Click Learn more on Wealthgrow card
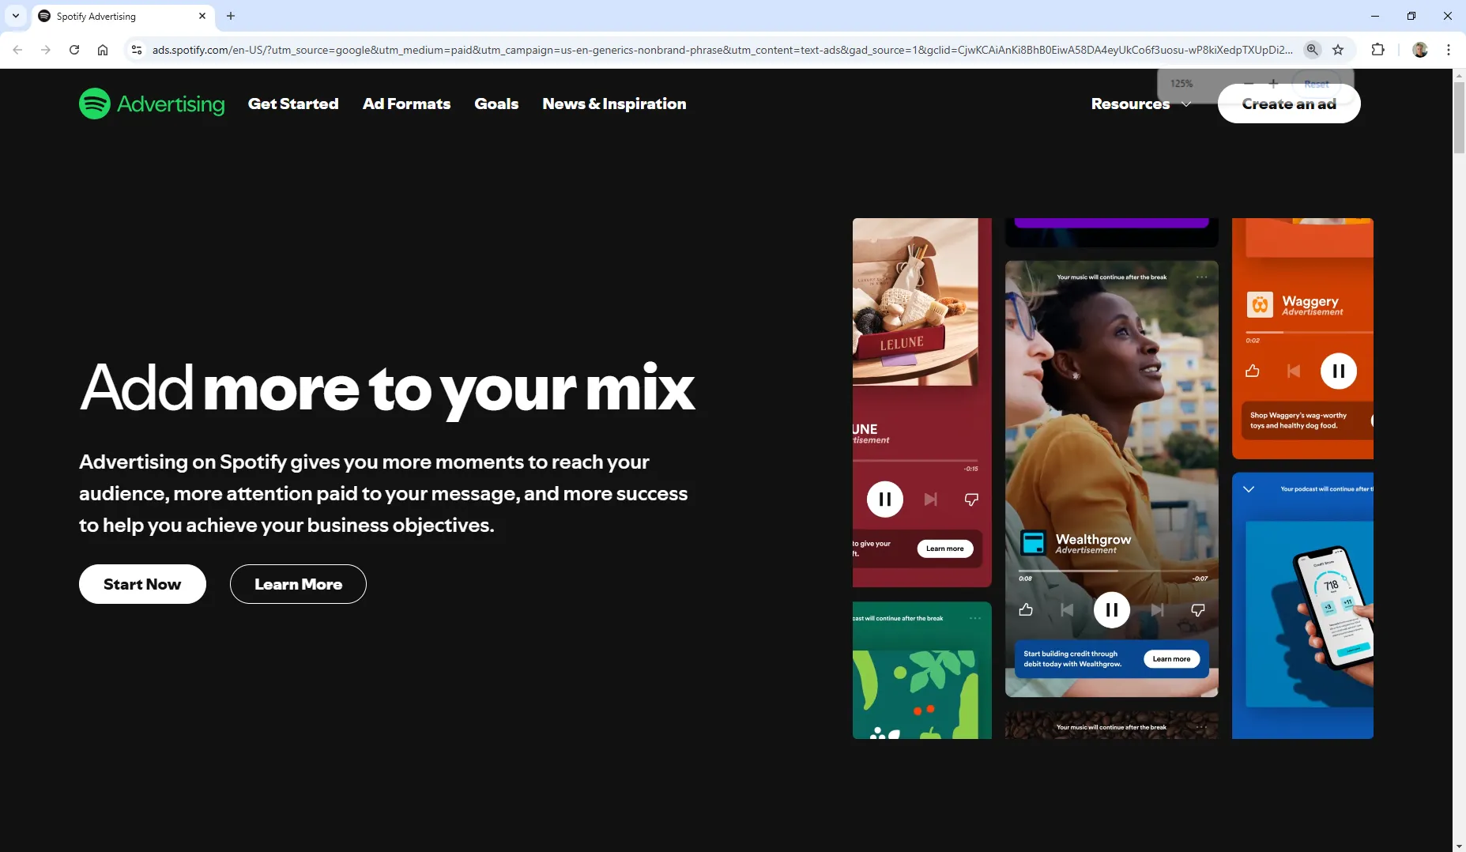 1171,659
